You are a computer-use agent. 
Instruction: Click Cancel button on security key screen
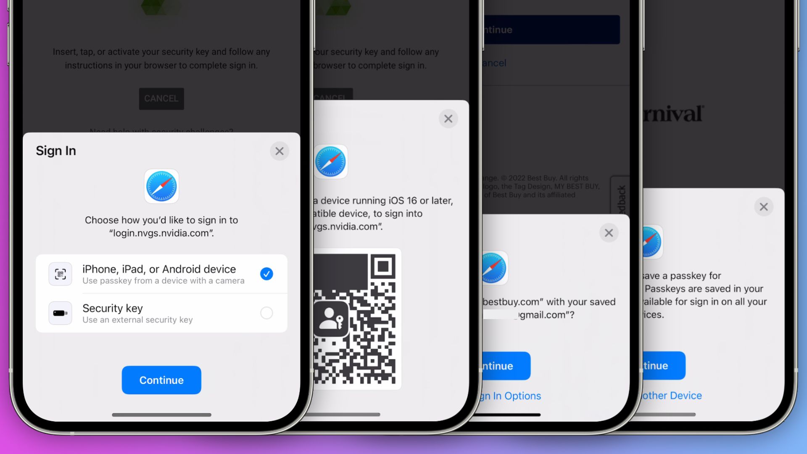click(x=161, y=98)
